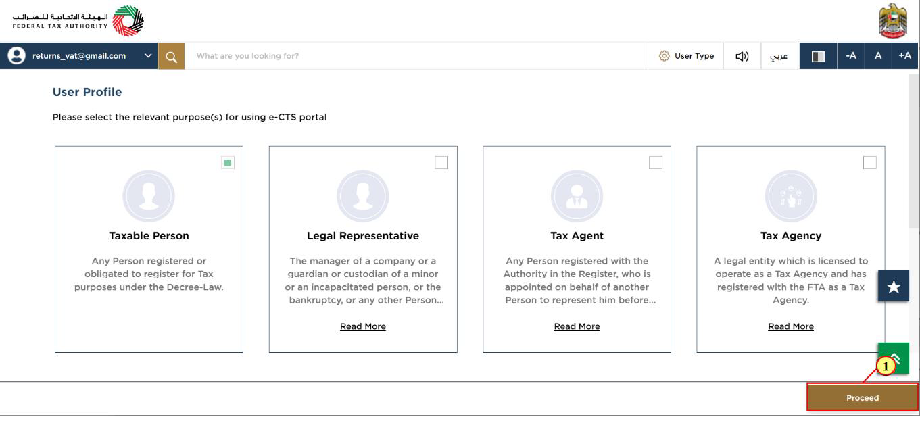Toggle the speaker read-aloud icon

click(x=742, y=56)
